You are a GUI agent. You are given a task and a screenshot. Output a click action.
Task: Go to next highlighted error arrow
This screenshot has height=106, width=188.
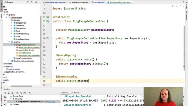tap(183, 6)
